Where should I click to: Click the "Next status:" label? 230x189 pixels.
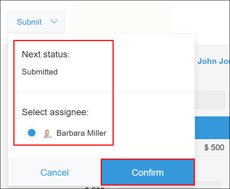pos(46,54)
